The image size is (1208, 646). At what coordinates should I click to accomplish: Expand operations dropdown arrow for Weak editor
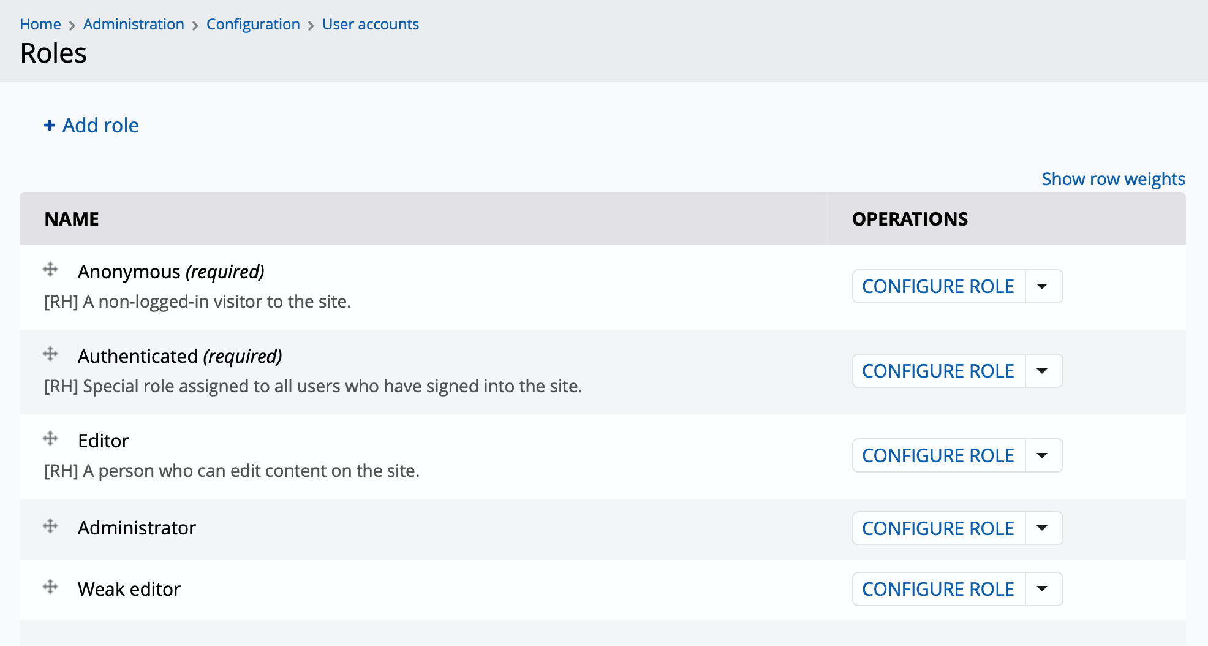coord(1043,589)
